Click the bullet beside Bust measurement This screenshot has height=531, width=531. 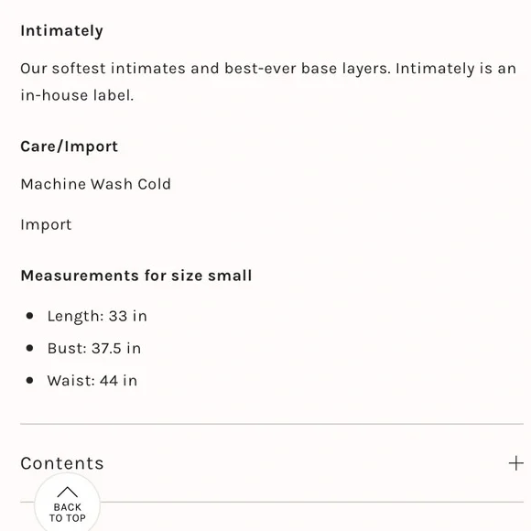tap(30, 348)
